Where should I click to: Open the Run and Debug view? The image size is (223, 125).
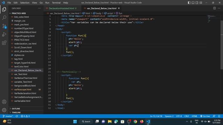(4, 34)
